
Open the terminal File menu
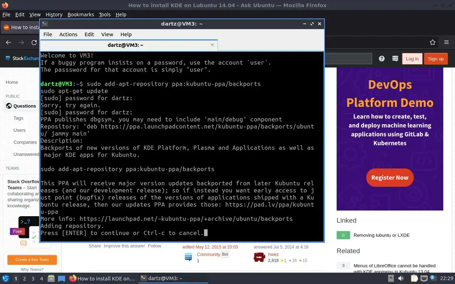[x=48, y=34]
